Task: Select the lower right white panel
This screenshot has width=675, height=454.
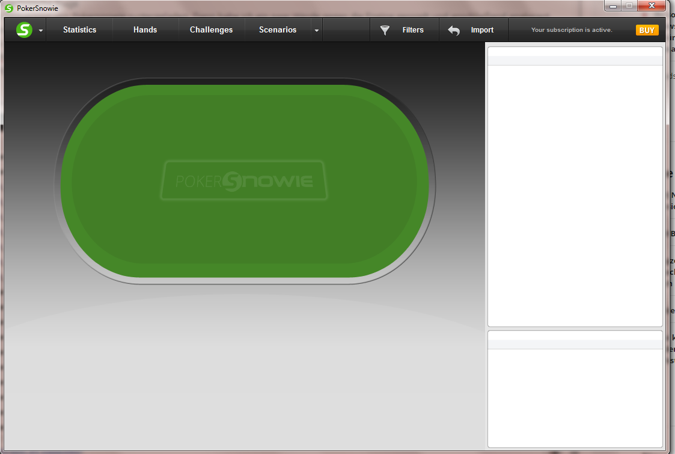Action: [575, 390]
